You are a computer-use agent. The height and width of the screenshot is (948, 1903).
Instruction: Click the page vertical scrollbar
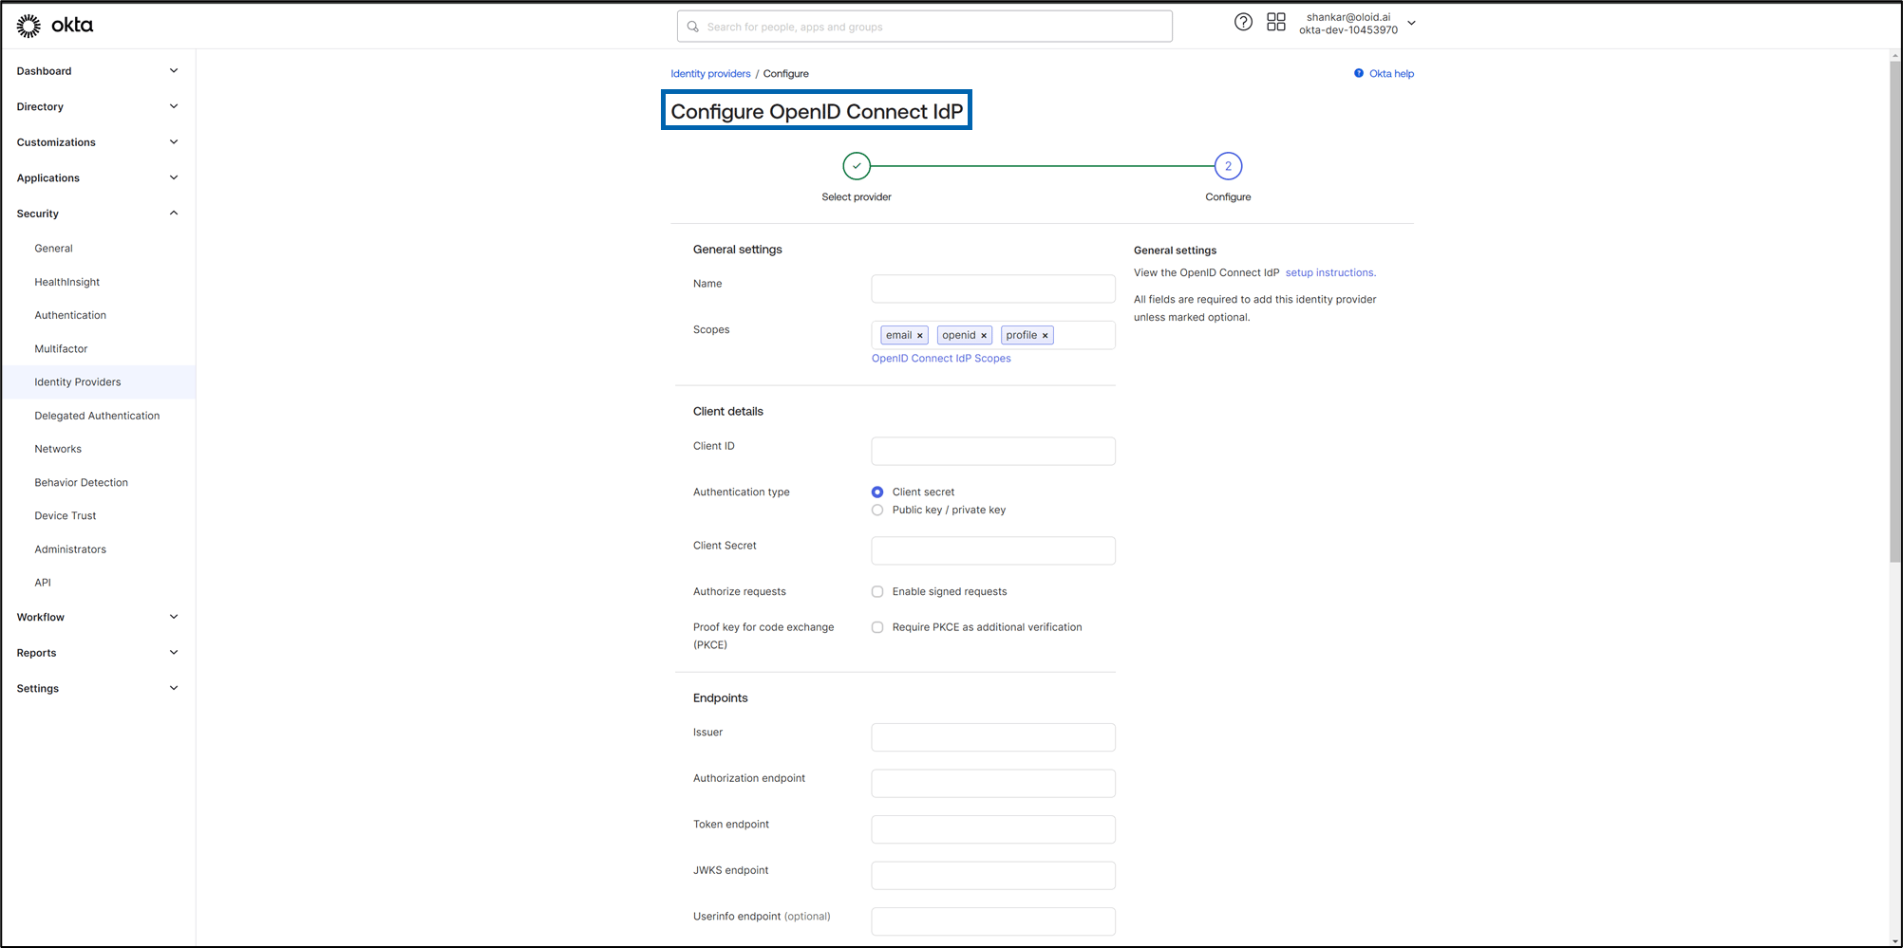coord(1895,313)
